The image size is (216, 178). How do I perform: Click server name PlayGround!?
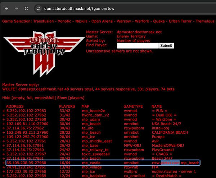[163, 150]
